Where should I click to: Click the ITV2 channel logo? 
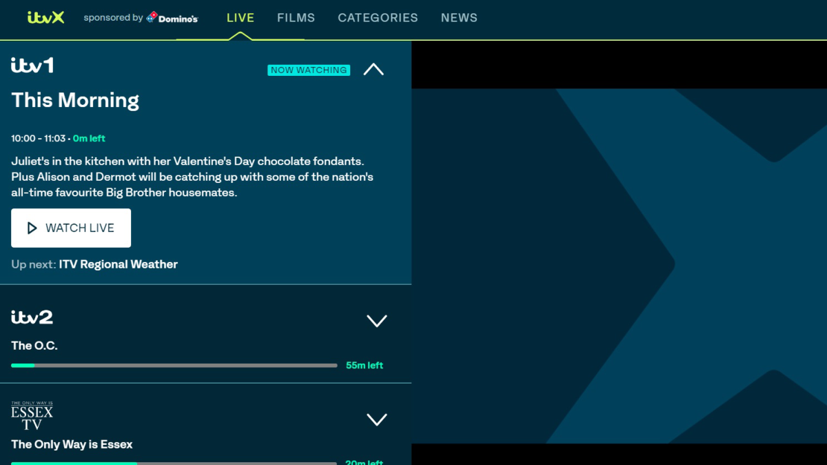[32, 317]
